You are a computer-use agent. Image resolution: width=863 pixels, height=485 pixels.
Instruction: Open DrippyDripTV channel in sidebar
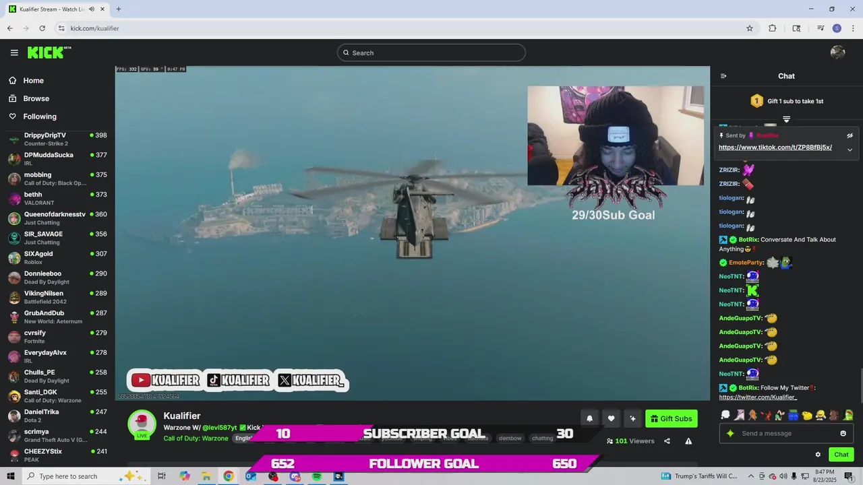pyautogui.click(x=57, y=139)
